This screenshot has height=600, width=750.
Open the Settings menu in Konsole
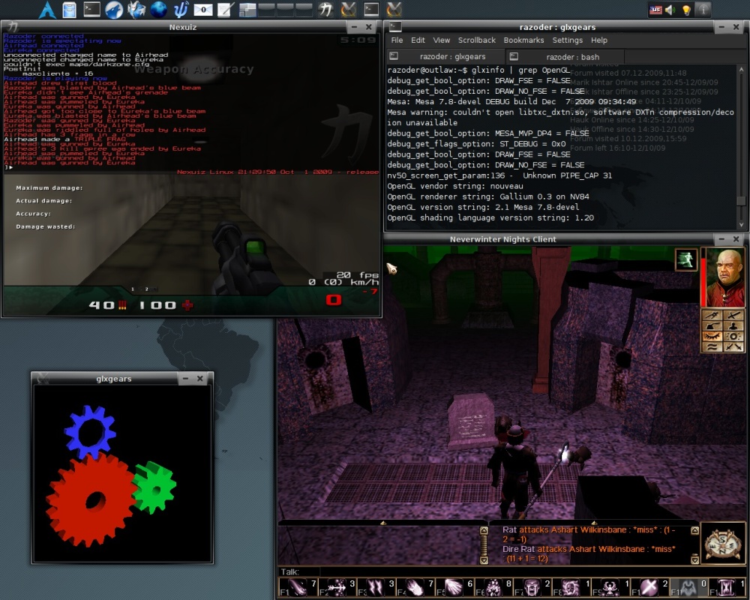tap(567, 40)
